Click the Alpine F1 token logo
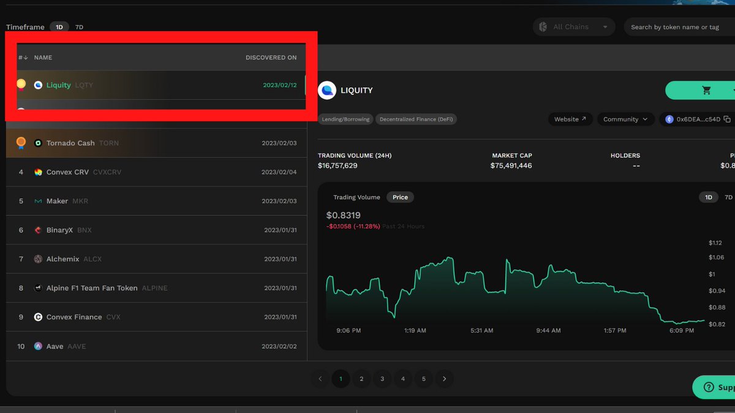The height and width of the screenshot is (413, 735). click(x=38, y=288)
